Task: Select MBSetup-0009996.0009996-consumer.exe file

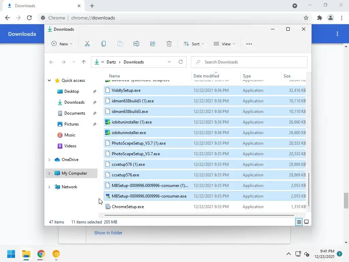Action: 204,196
